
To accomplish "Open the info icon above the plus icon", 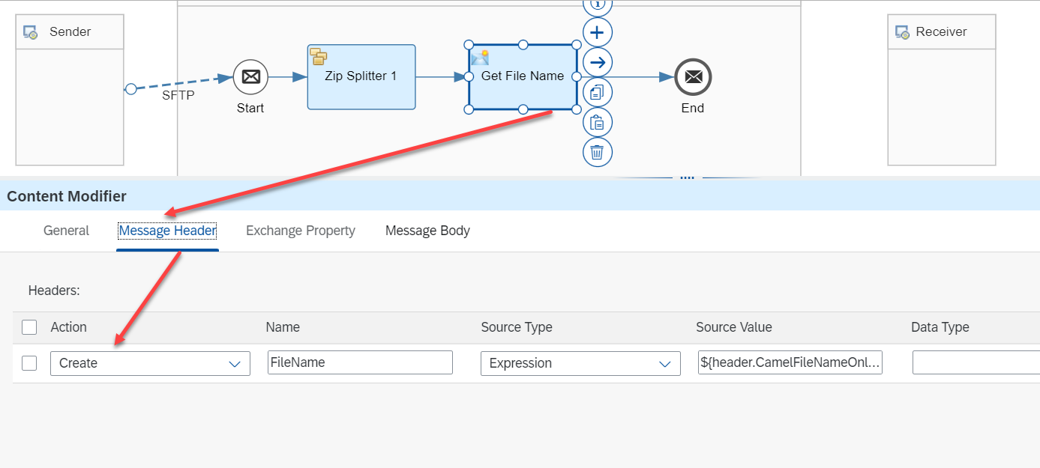I will (x=597, y=4).
